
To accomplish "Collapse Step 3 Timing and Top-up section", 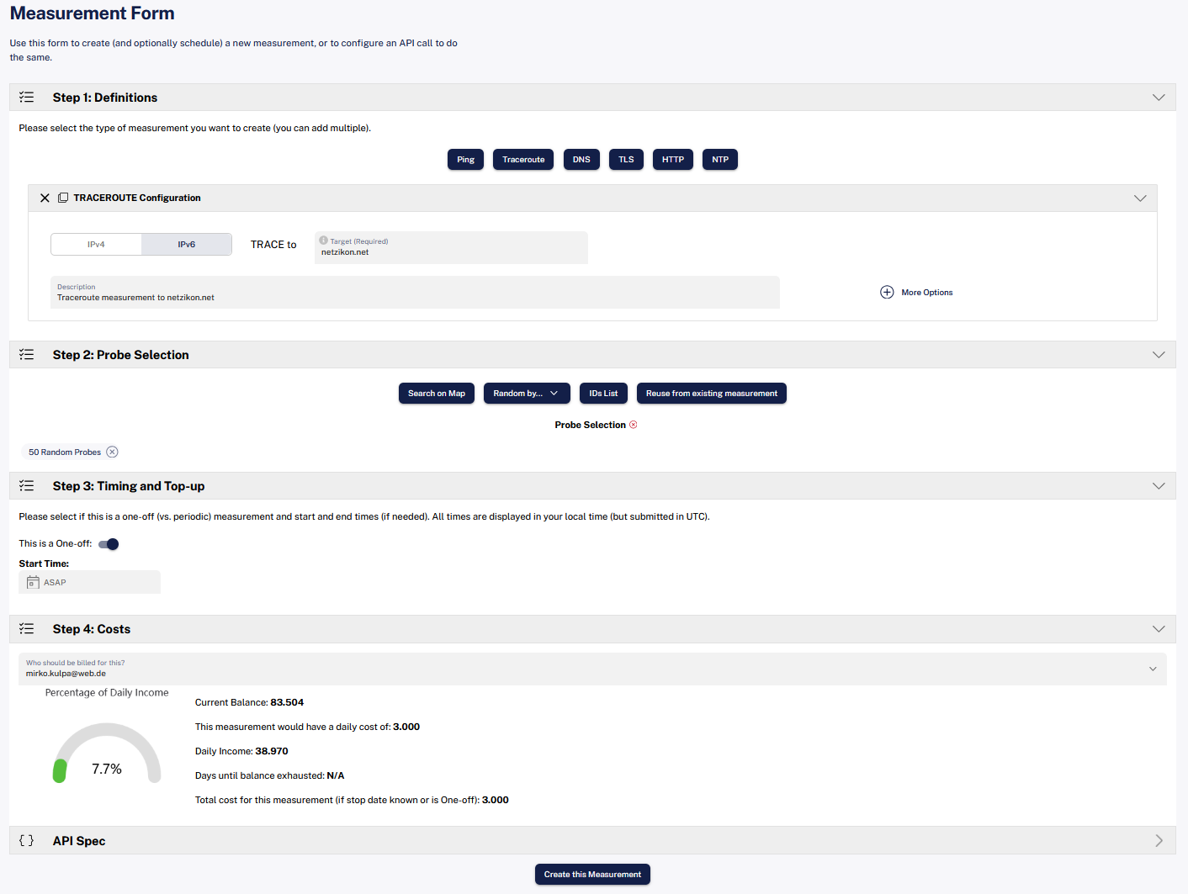I will (1159, 486).
